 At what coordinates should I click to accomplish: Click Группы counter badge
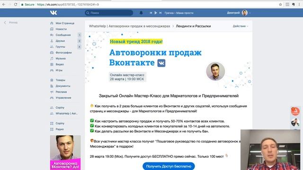click(x=79, y=47)
